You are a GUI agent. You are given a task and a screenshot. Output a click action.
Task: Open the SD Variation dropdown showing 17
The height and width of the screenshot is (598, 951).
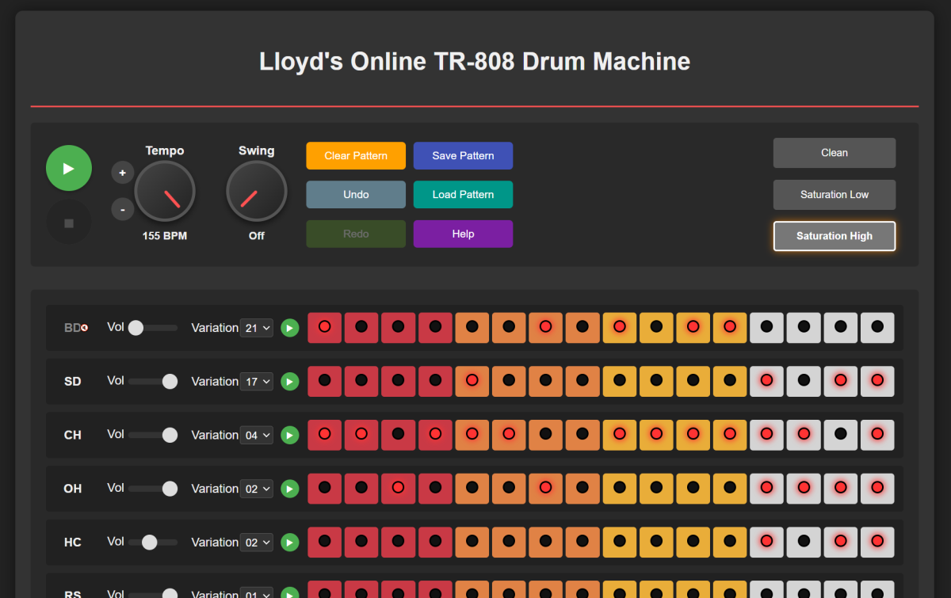coord(257,382)
